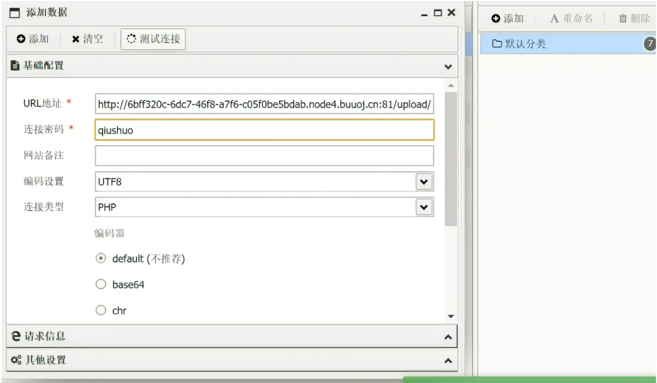Select the chr encoder radio button

[101, 311]
